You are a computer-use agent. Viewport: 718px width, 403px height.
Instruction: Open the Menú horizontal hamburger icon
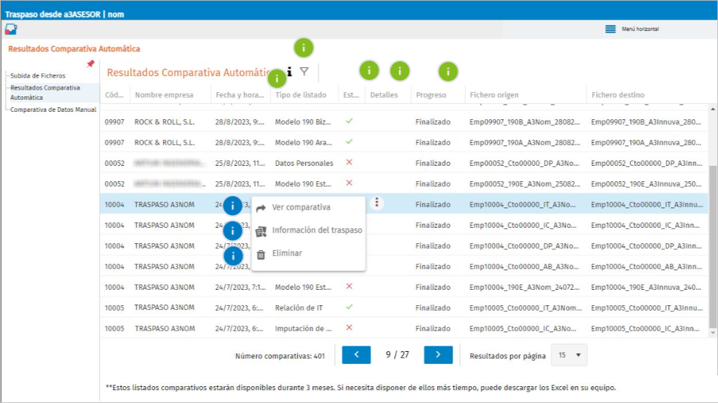pos(610,29)
